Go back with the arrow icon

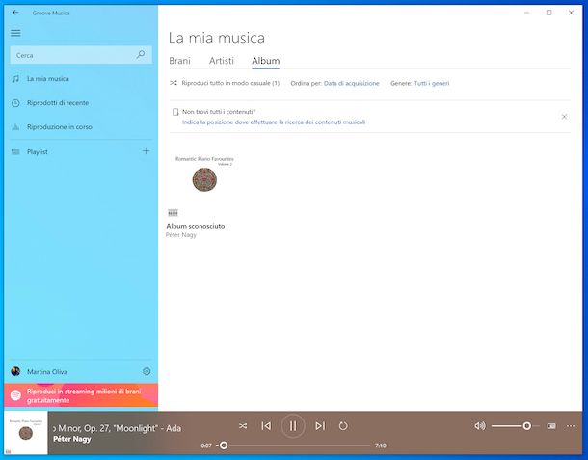click(15, 13)
